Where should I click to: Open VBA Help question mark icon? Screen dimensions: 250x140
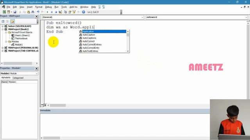pos(84,12)
